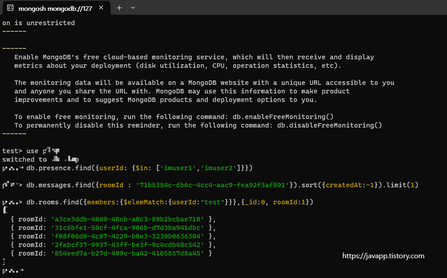Click the 'on is unrestricted' line

pos(39,23)
